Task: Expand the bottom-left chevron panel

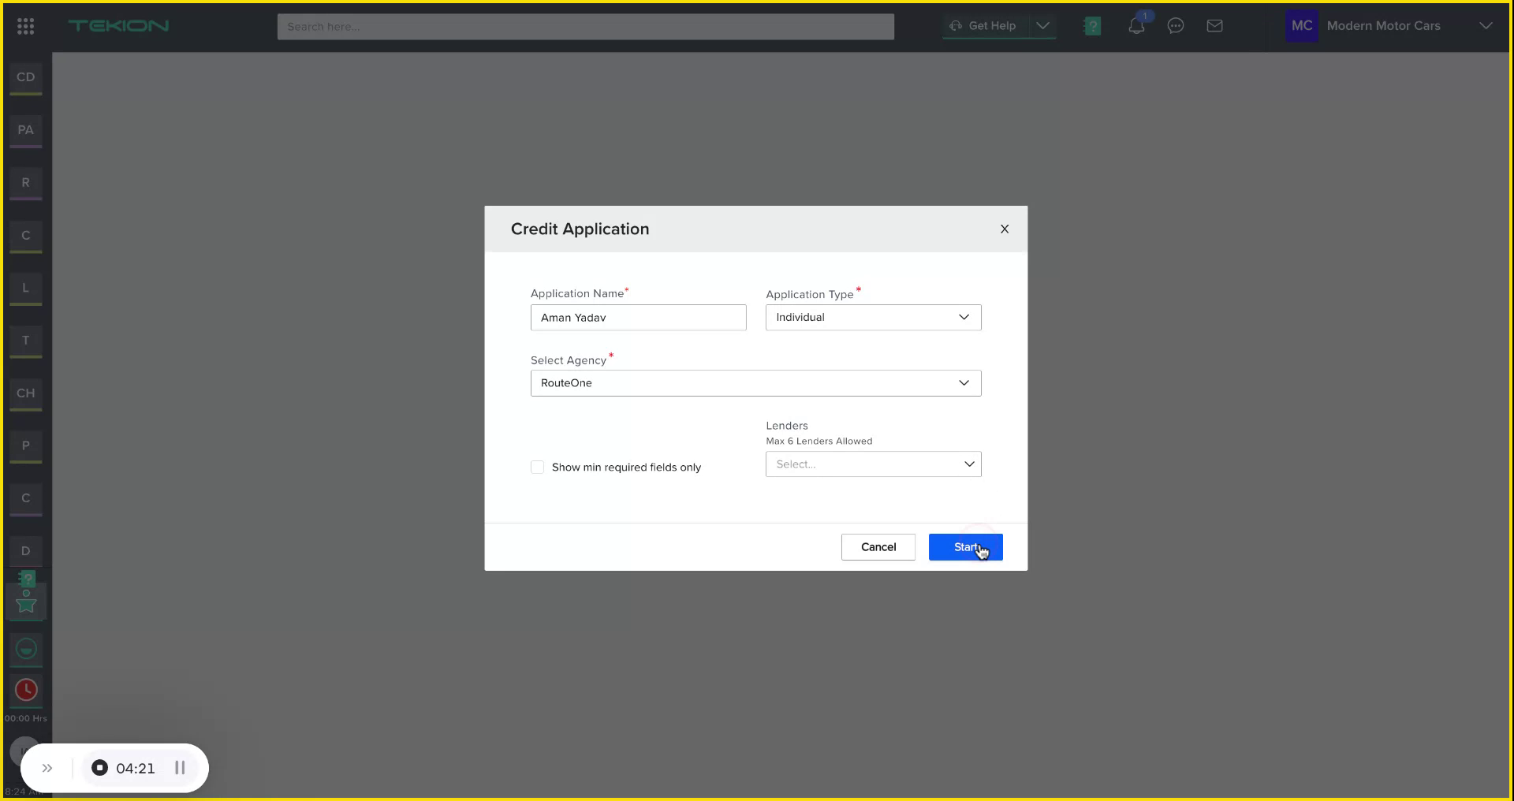Action: tap(47, 768)
